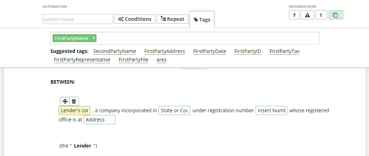The image size is (369, 156).
Task: Show the warning triangle information
Action: [x=307, y=15]
